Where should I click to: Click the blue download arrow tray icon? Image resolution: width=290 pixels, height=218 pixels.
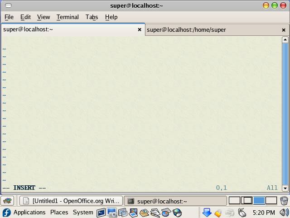(x=207, y=213)
